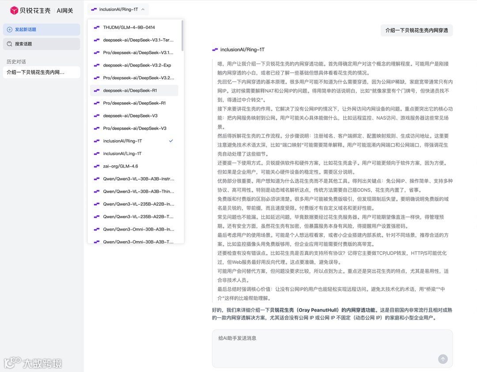Click the 历史对话 section label
Viewport: 477px width, 372px height.
[x=16, y=62]
